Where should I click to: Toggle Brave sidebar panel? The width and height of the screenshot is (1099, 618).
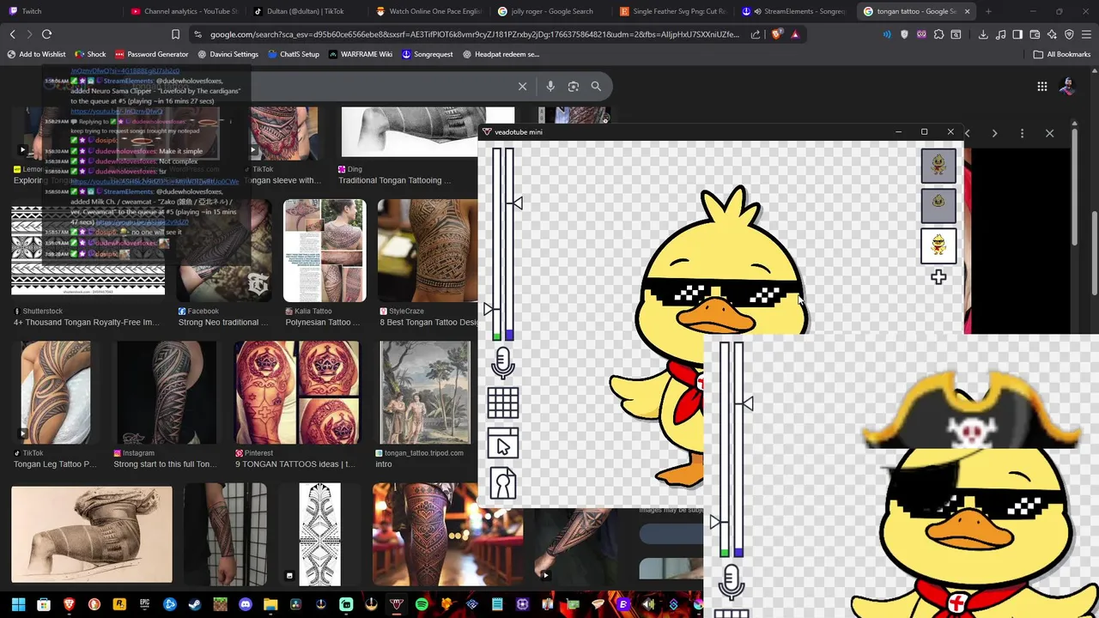[1017, 34]
